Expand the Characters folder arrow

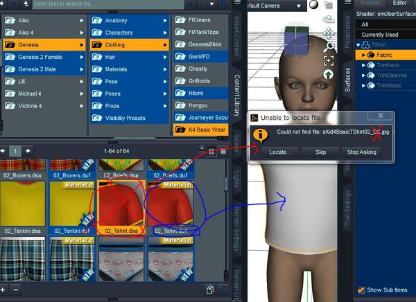(x=165, y=33)
